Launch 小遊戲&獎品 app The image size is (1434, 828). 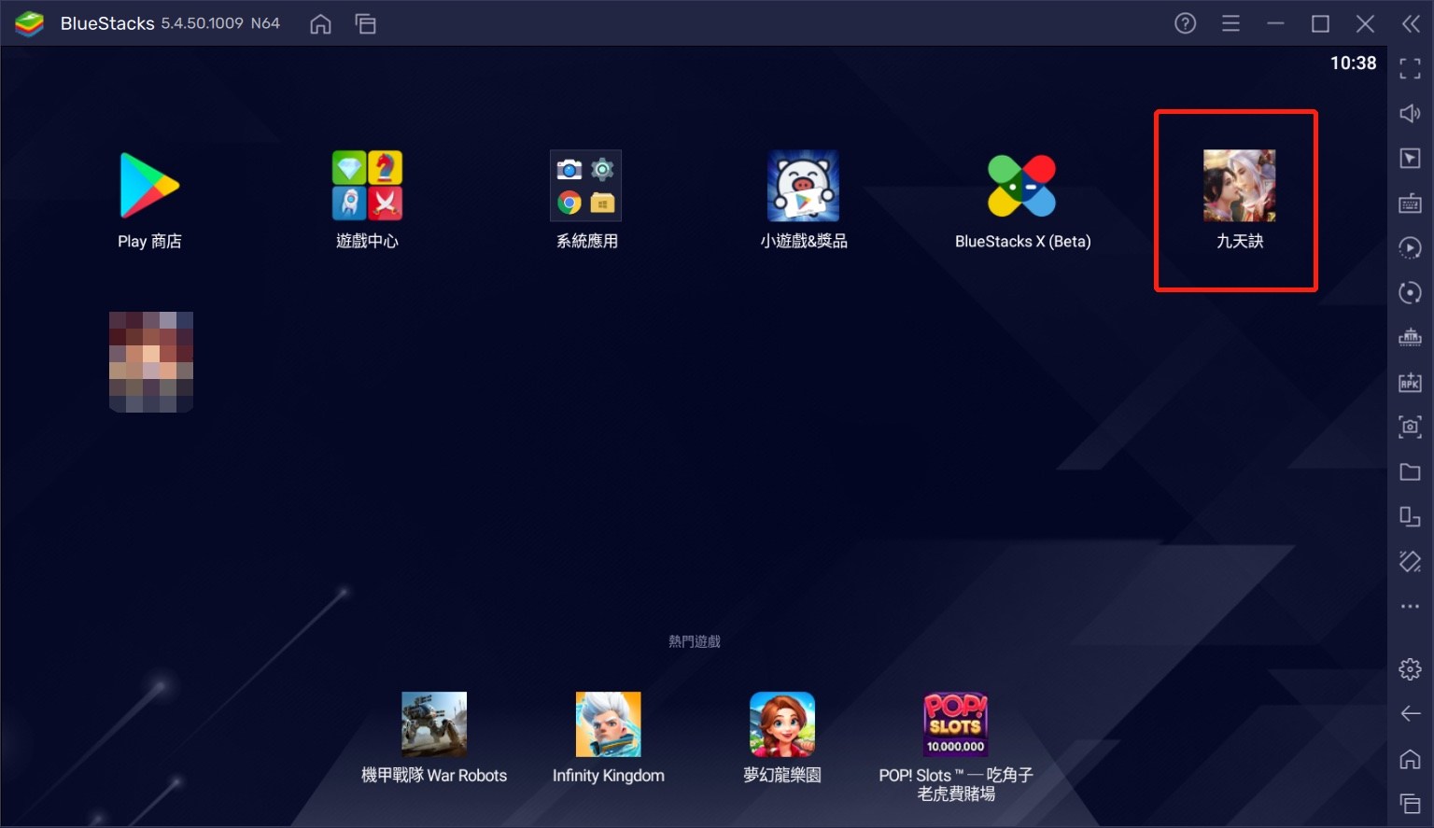803,186
